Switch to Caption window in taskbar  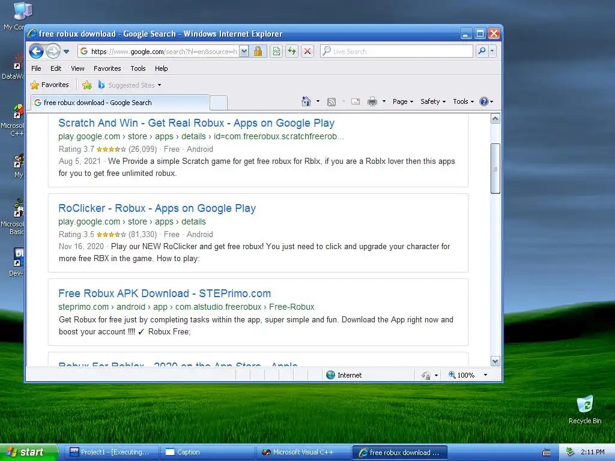pyautogui.click(x=207, y=453)
